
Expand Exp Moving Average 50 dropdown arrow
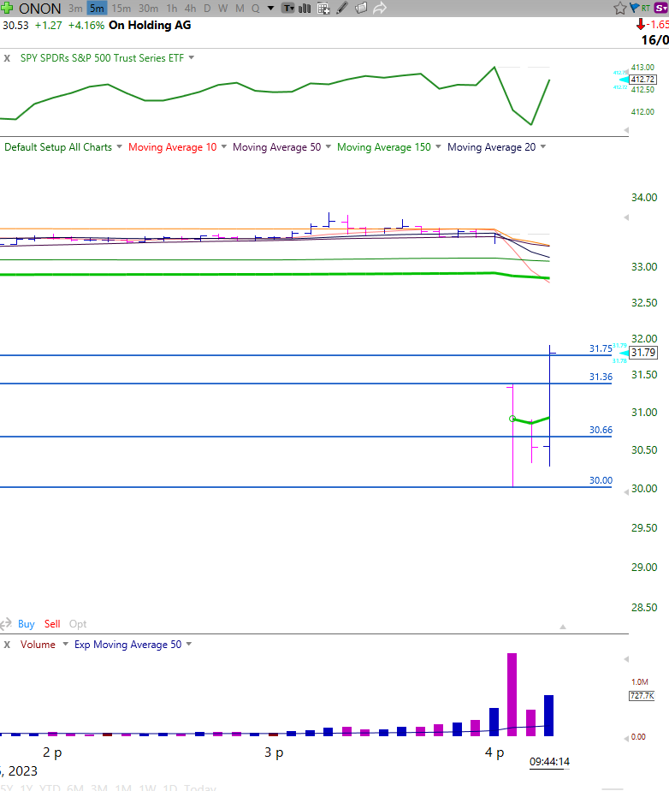tap(189, 644)
